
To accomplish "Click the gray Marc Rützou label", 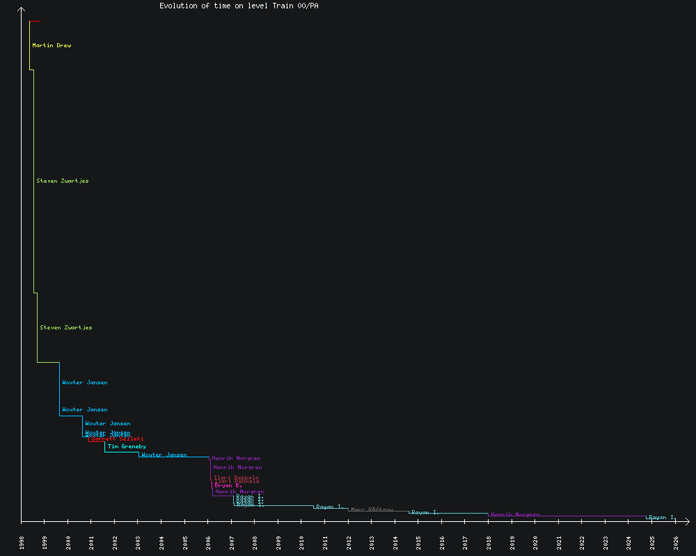I will coord(372,510).
